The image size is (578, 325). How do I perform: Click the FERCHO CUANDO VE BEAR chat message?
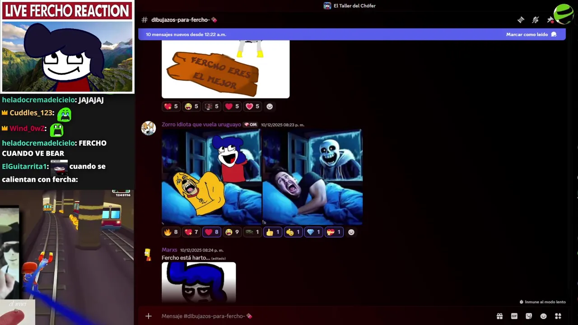(x=54, y=148)
